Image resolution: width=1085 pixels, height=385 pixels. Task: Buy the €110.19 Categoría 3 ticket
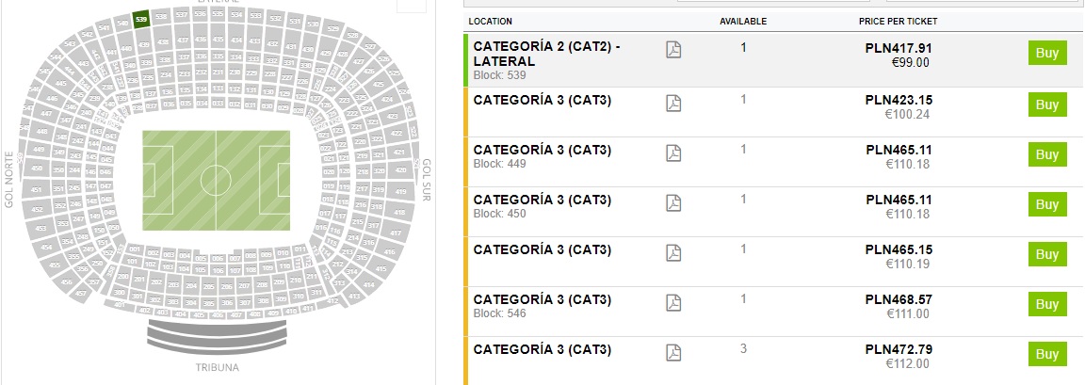point(1047,254)
